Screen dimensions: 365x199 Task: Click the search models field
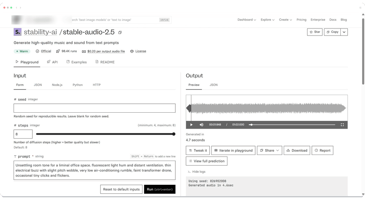[121, 20]
